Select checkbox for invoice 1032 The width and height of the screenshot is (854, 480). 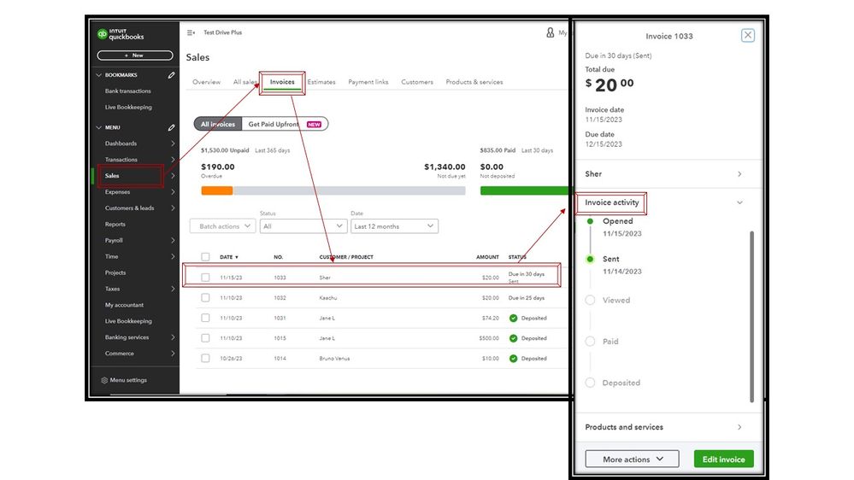point(205,298)
